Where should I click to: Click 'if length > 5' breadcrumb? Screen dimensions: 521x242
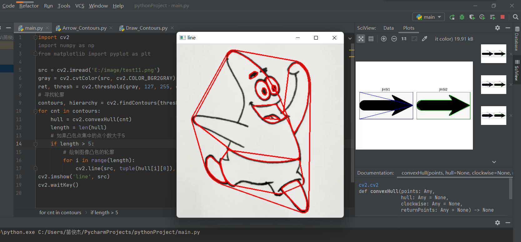(104, 212)
